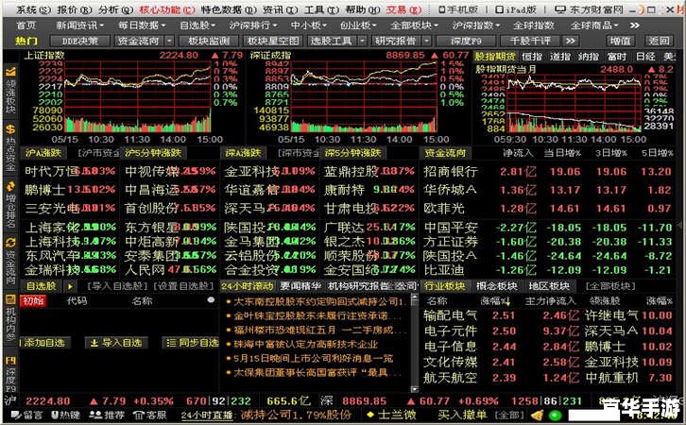Viewport: 686px width, 425px height.
Task: Click the 返回 button
Action: 659,42
